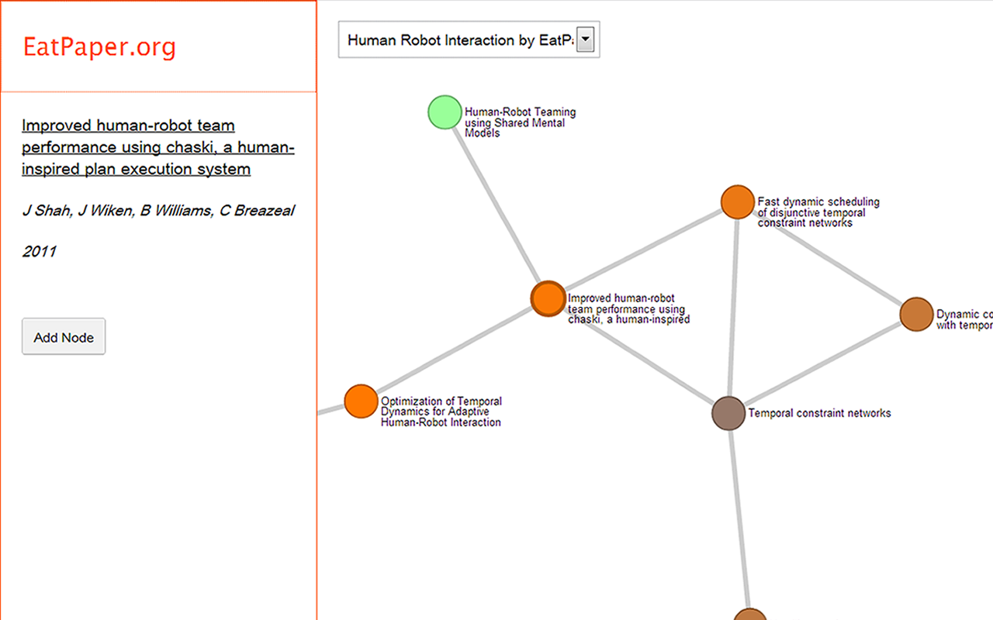Image resolution: width=993 pixels, height=620 pixels.
Task: Click the Optimization of Temporal Dynamics label text
Action: (441, 412)
